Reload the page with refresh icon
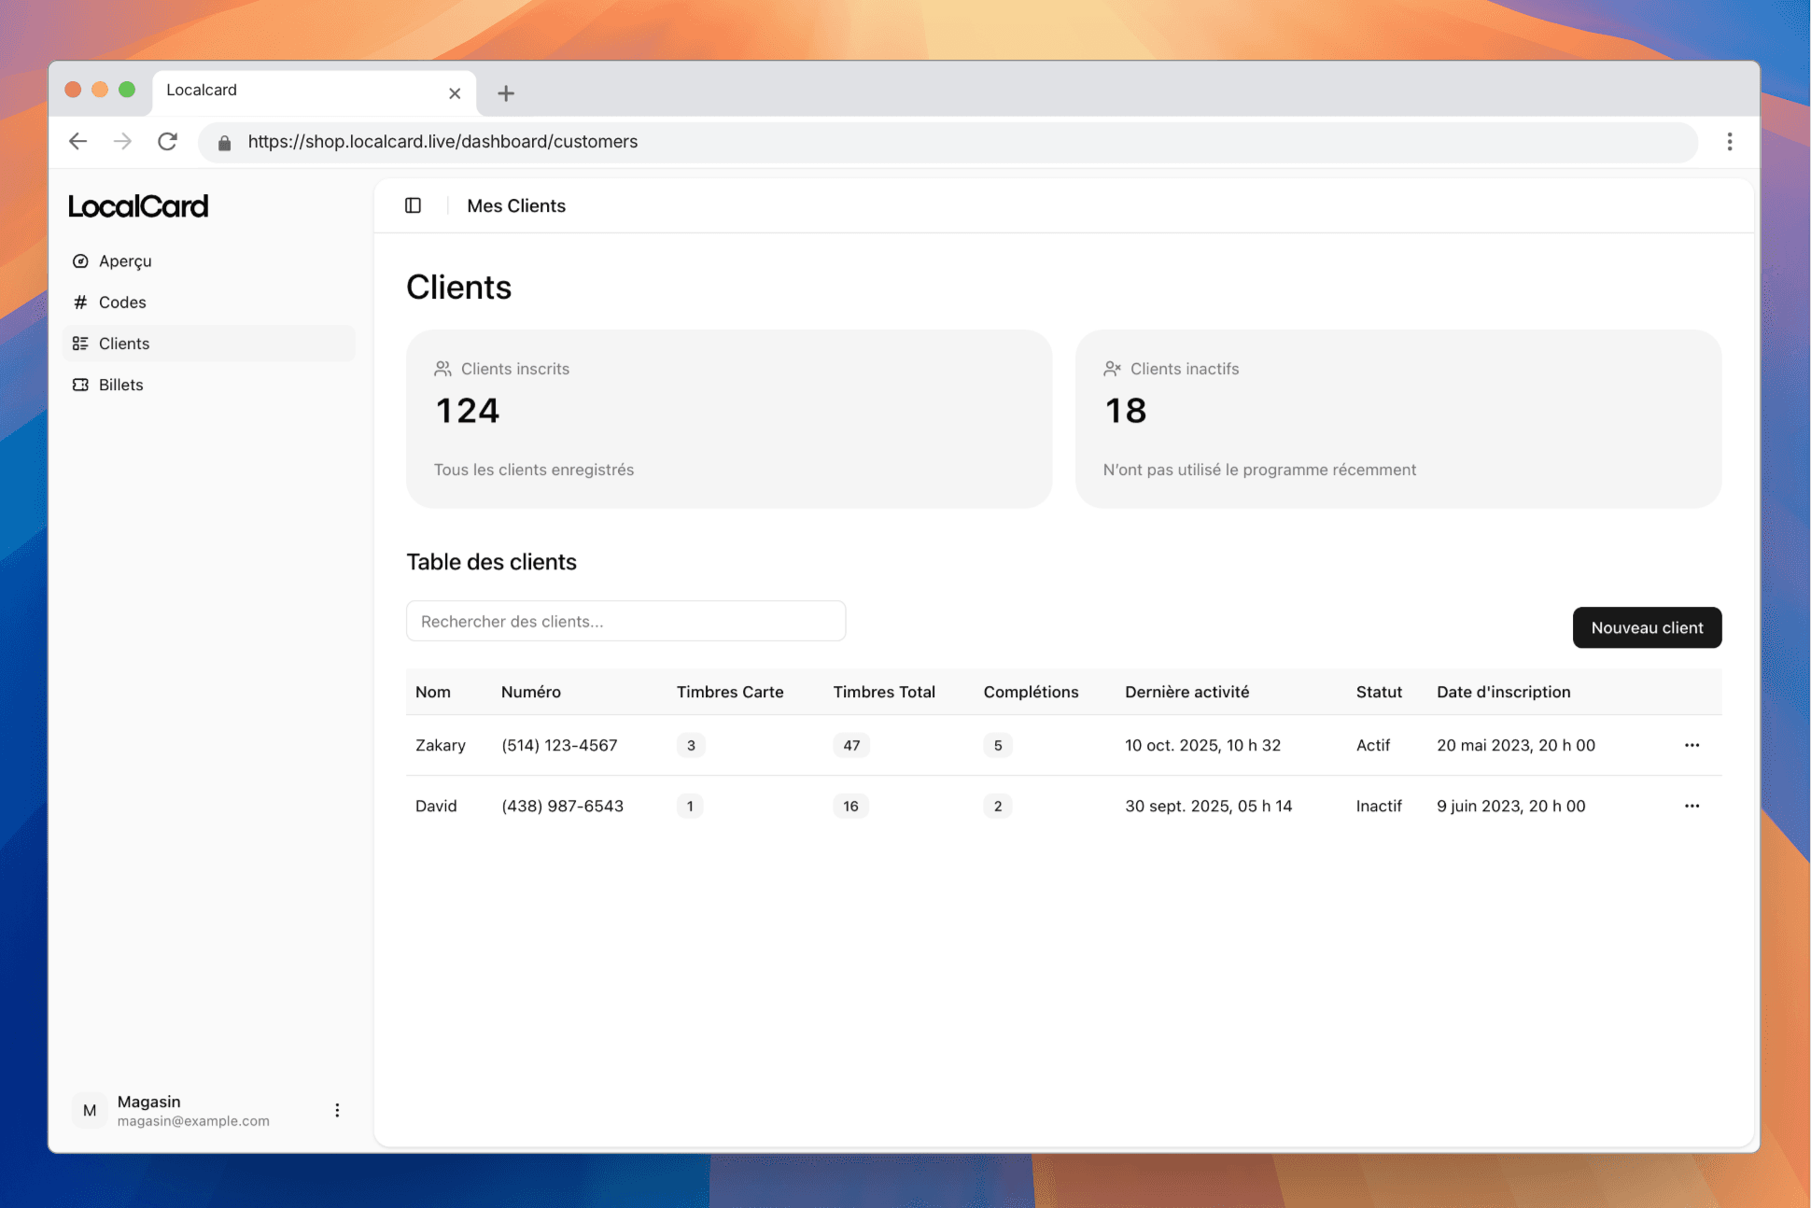 click(167, 142)
